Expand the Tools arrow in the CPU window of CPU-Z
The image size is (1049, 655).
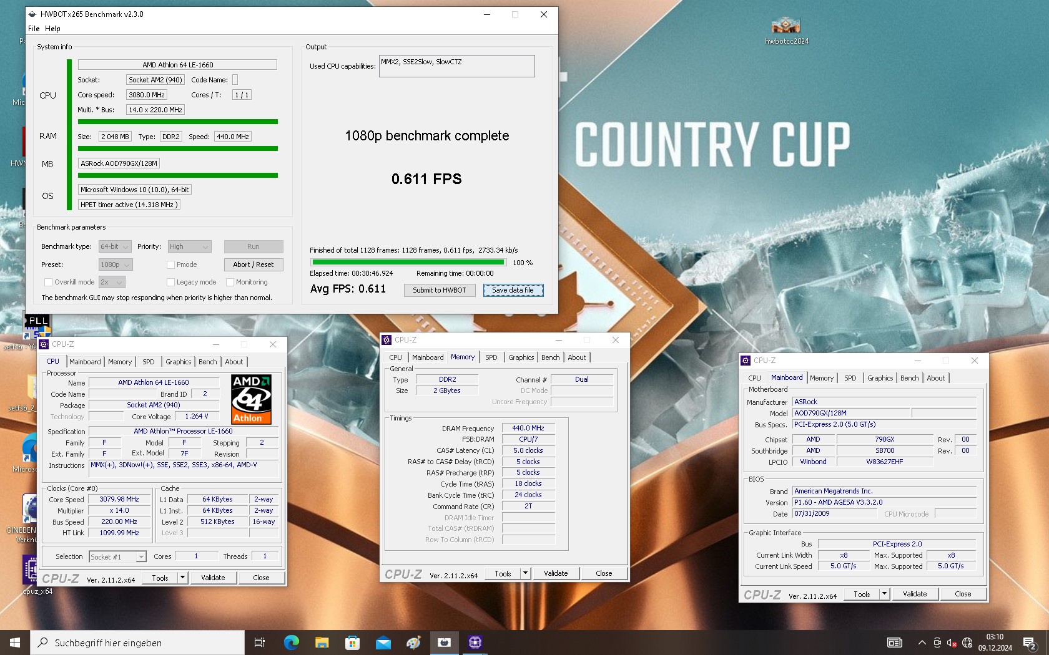(x=183, y=578)
